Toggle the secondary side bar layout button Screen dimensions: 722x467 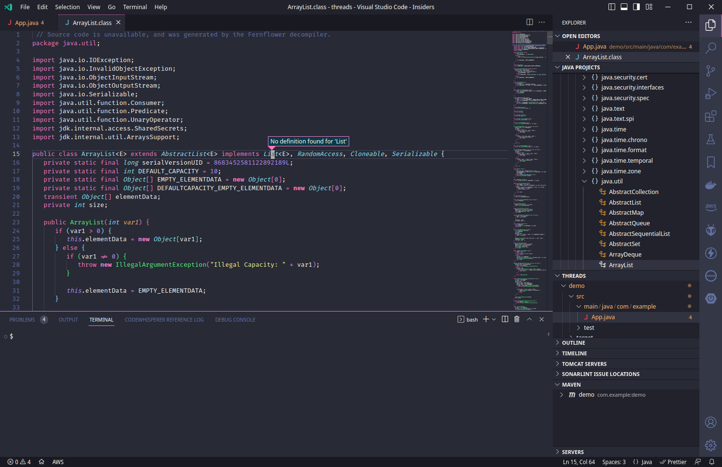(636, 7)
